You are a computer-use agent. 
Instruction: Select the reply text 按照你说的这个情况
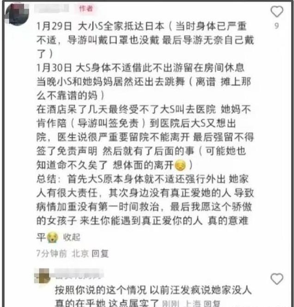[x=101, y=290]
